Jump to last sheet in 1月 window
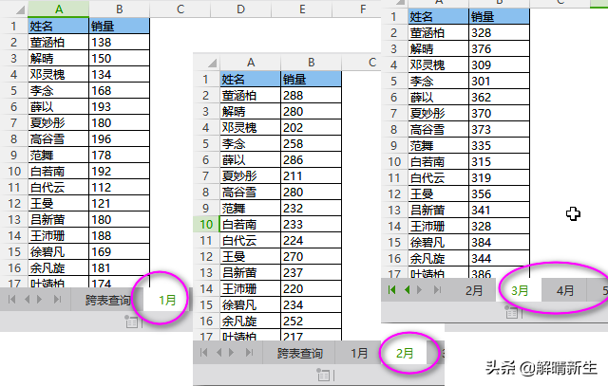The height and width of the screenshot is (386, 608). [57, 299]
